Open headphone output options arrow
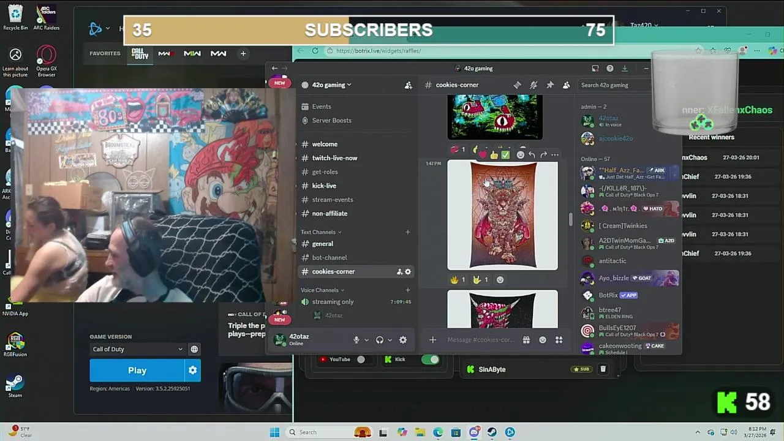This screenshot has width=784, height=441. 390,340
